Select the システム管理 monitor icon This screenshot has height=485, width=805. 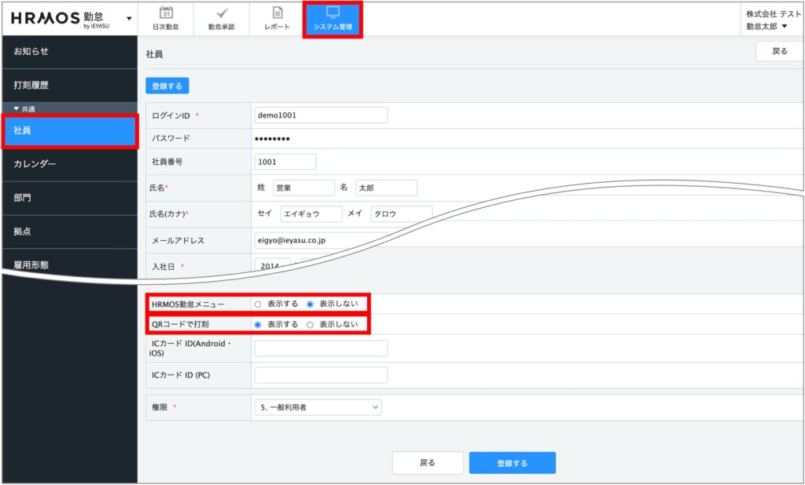pyautogui.click(x=333, y=13)
